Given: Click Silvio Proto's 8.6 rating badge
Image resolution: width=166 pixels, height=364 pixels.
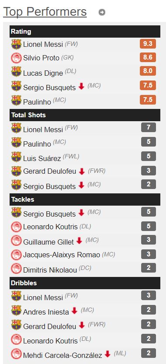Looking at the screenshot, I should click(148, 57).
